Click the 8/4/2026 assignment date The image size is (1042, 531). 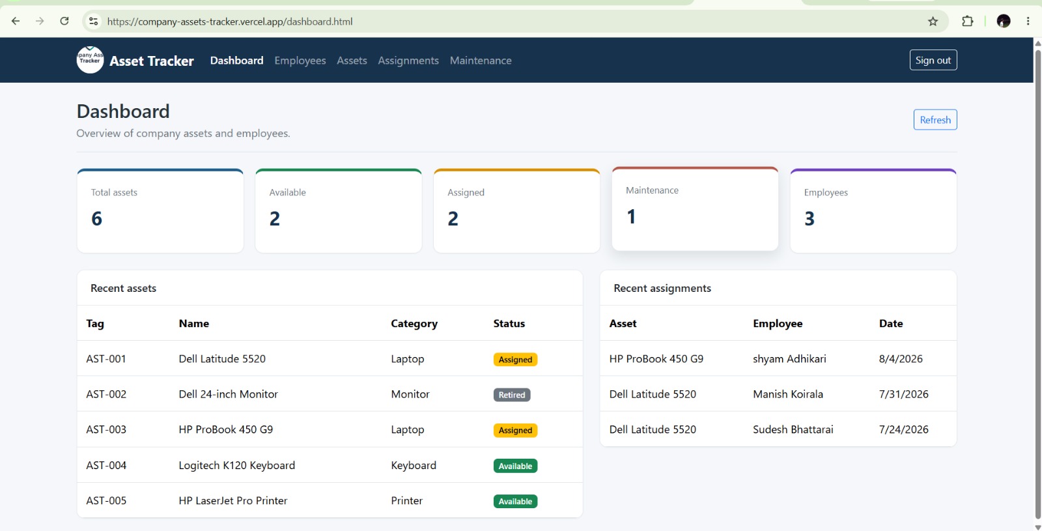[x=901, y=359]
